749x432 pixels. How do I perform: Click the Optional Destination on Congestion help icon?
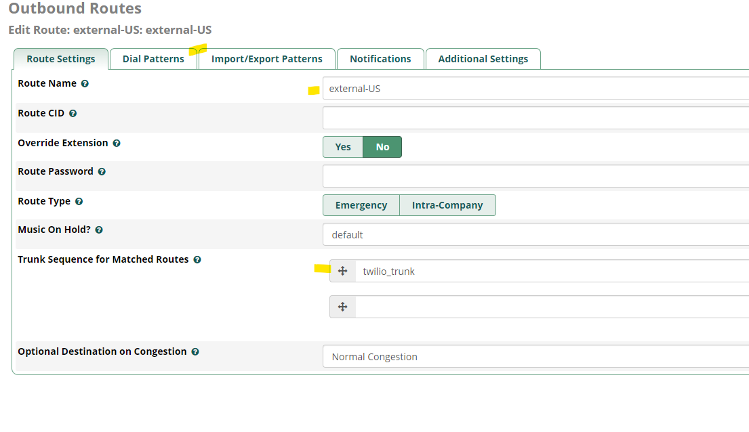[195, 351]
